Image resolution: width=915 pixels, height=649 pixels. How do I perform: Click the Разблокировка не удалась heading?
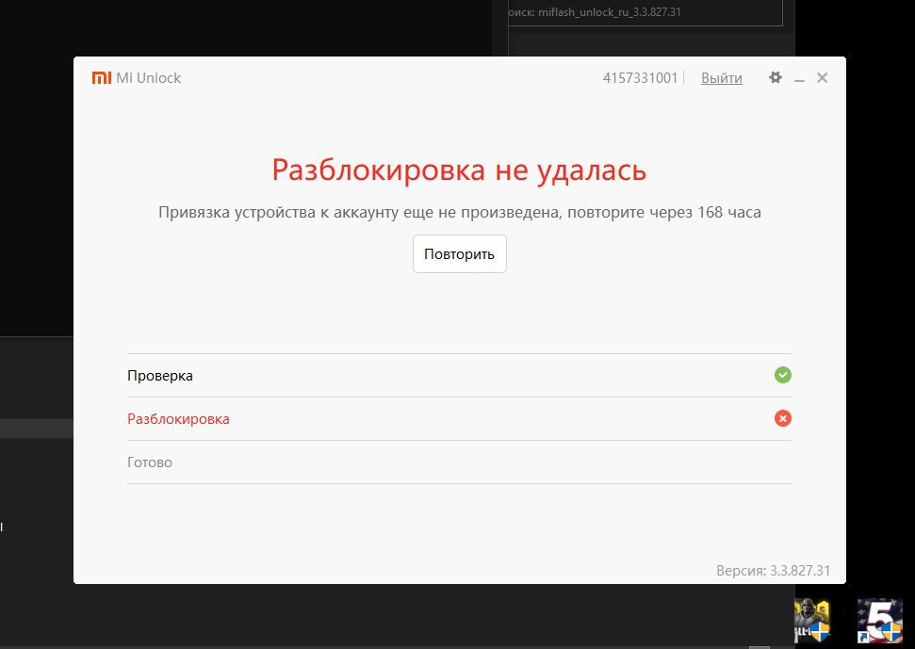coord(459,170)
